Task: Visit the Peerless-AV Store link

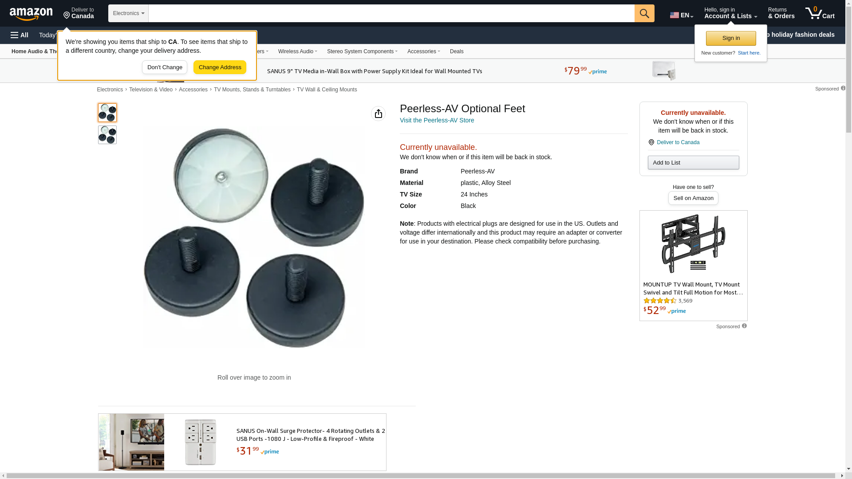Action: point(437,120)
